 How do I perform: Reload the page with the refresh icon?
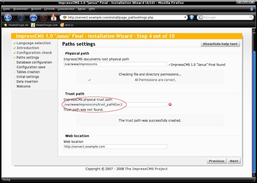point(33,17)
